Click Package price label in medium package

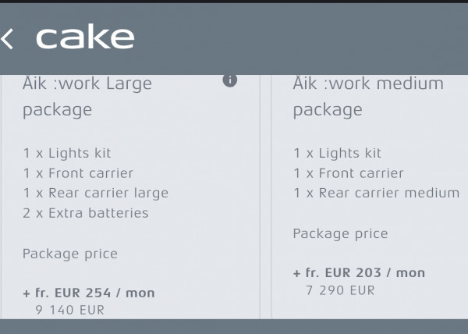click(x=340, y=233)
